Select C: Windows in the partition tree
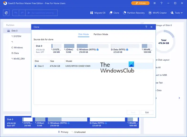187x137 pixels. [x=17, y=48]
